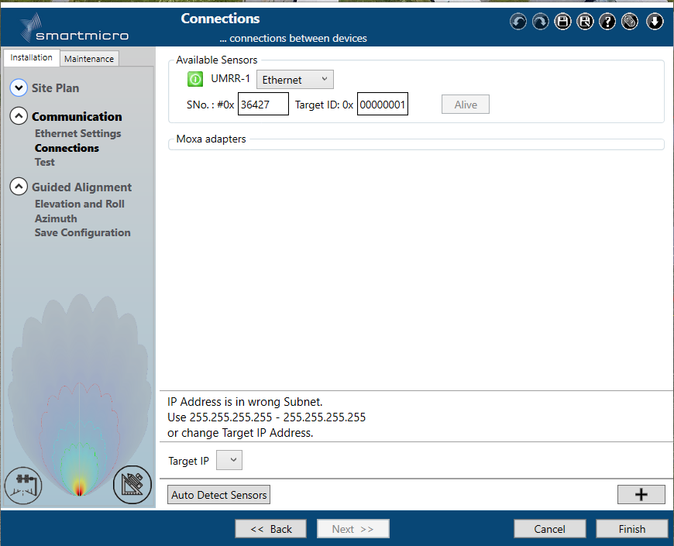674x546 pixels.
Task: Click Auto Detect Sensors button
Action: pyautogui.click(x=218, y=495)
